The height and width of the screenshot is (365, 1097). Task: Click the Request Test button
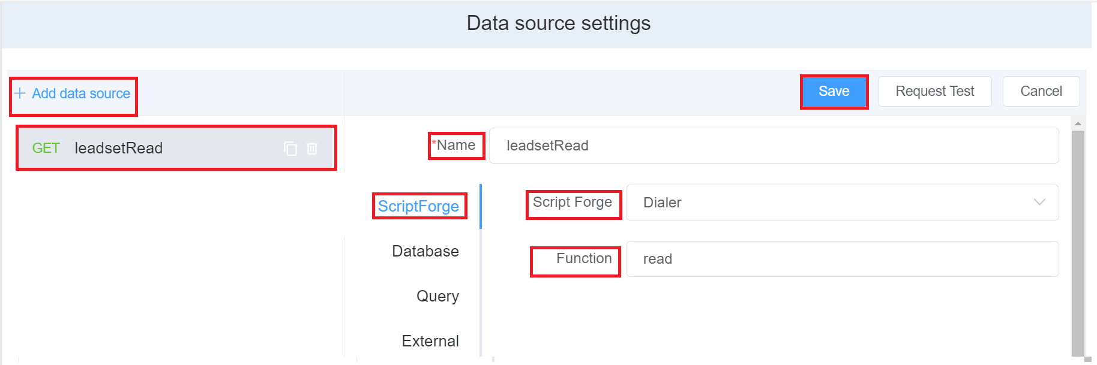pyautogui.click(x=934, y=91)
